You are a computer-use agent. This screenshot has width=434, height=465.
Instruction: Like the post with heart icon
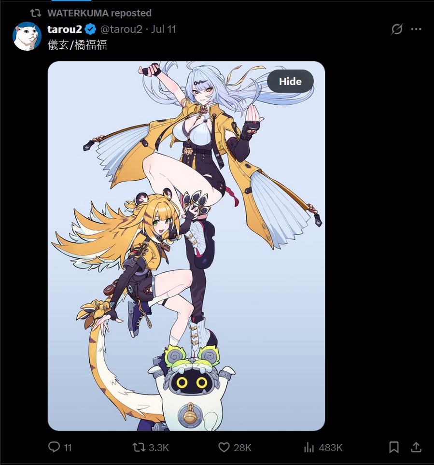224,447
